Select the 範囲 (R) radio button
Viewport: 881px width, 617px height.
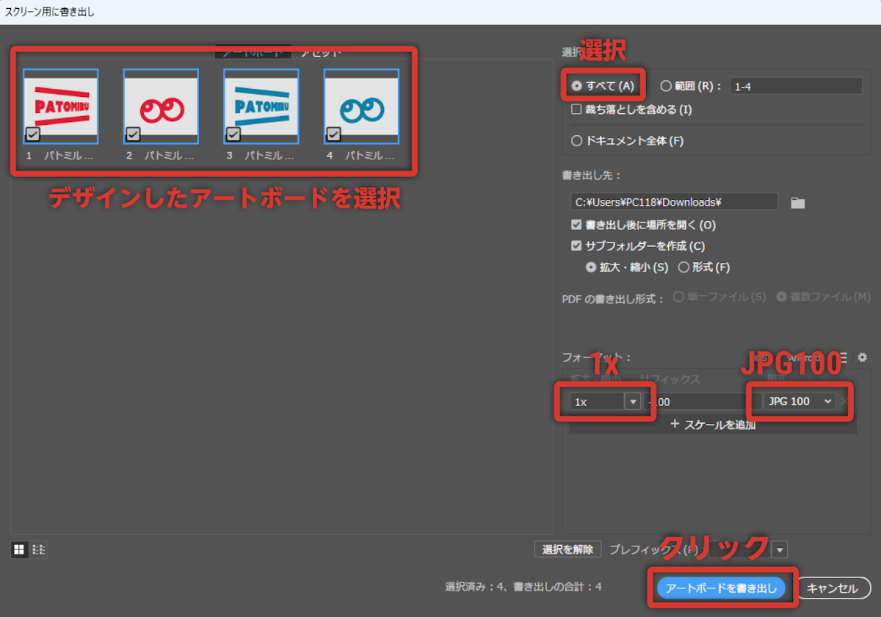coord(666,86)
